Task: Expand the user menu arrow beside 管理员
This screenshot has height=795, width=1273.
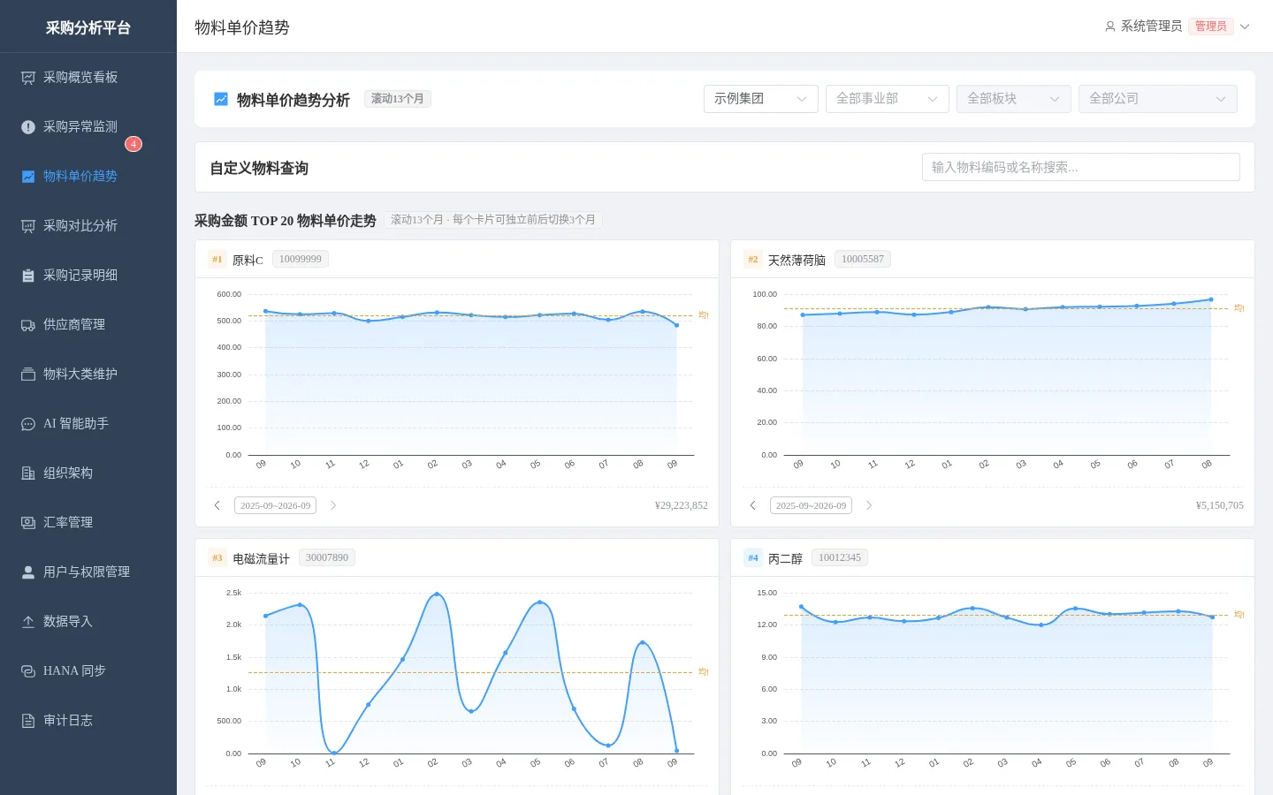Action: coord(1245,26)
